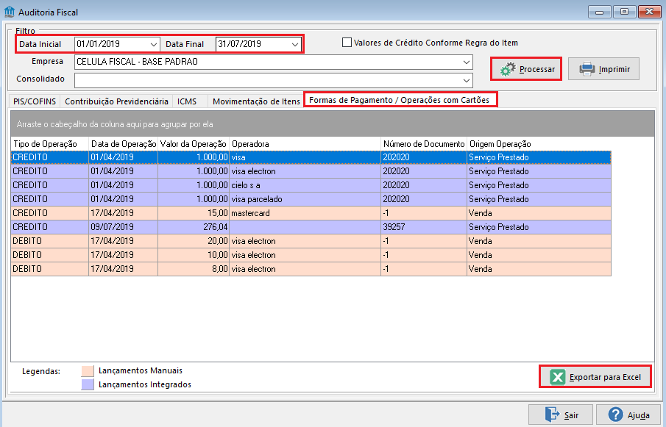
Task: Click the Sair button label
Action: click(x=571, y=415)
